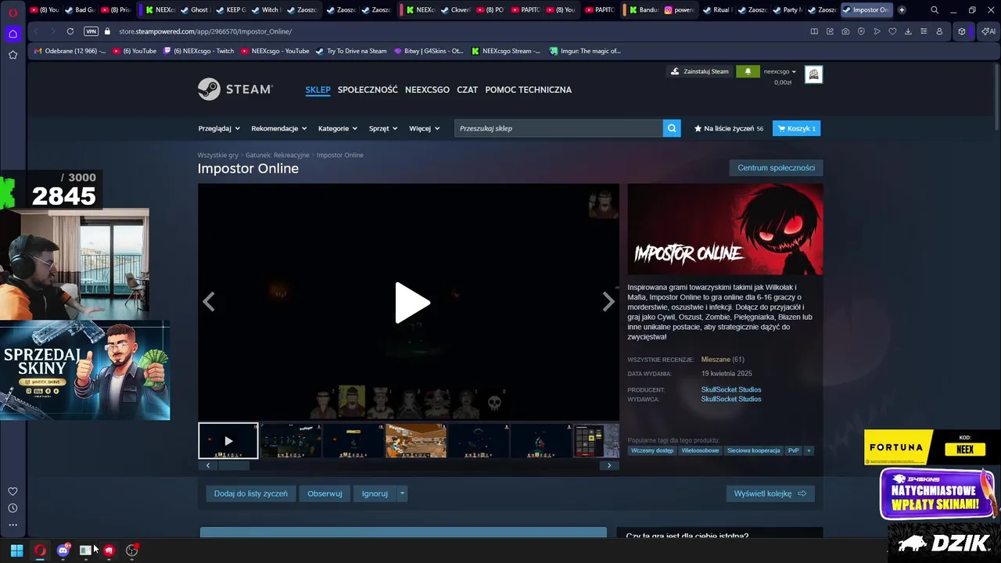This screenshot has height=563, width=1001.
Task: Open the CZAT menu item
Action: coord(467,90)
